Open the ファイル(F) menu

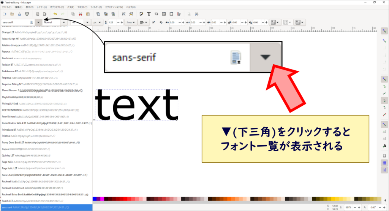7,7
